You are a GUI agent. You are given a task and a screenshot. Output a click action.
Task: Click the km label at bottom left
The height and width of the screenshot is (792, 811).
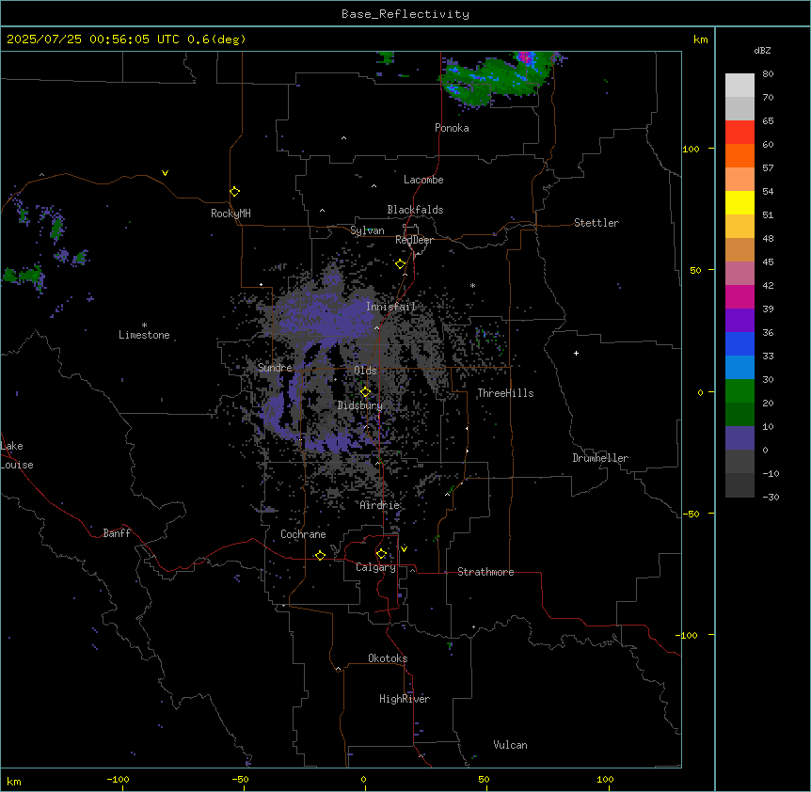14,781
